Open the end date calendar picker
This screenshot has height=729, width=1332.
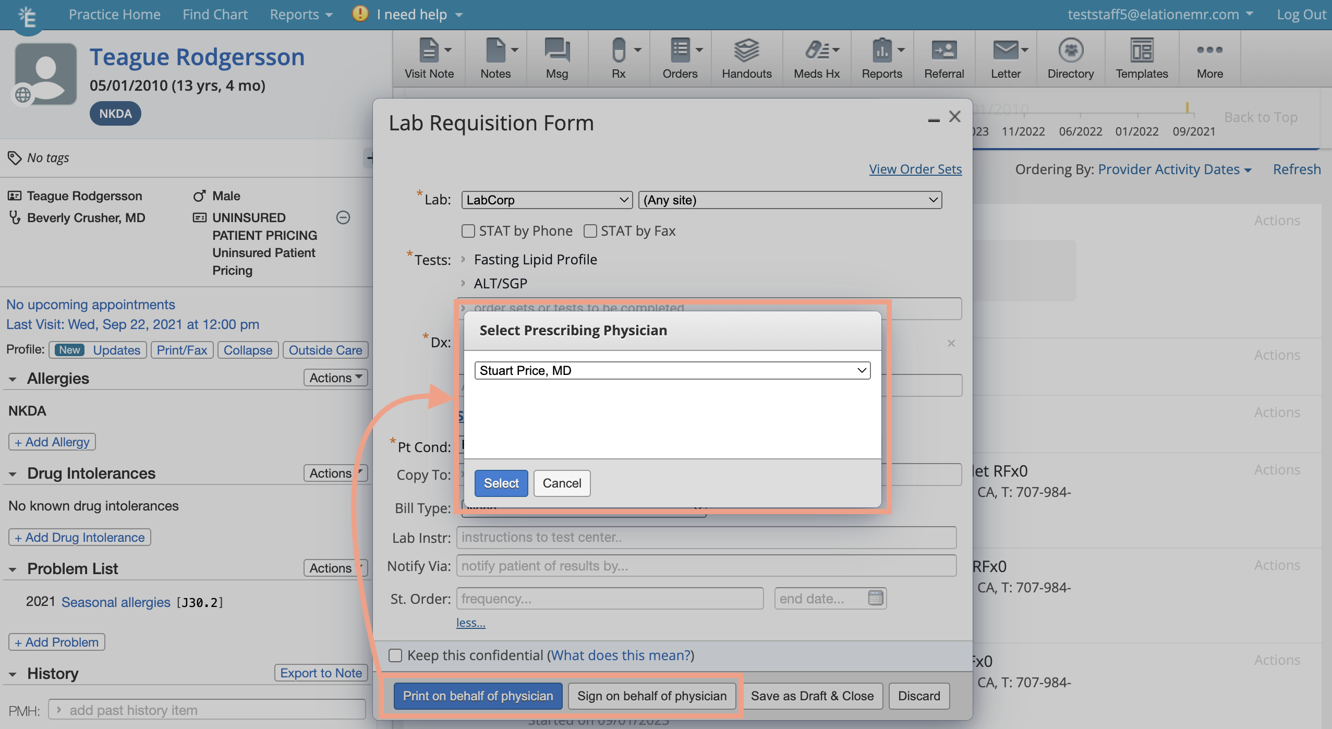[875, 598]
